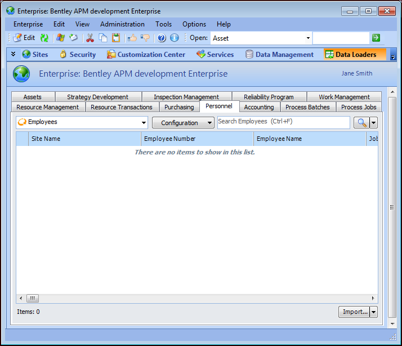Open the Enterprise menu
This screenshot has height=346, width=402.
28,24
